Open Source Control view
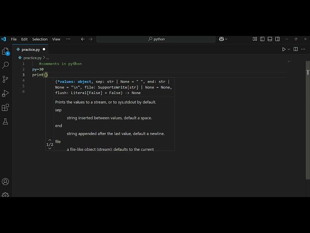The height and width of the screenshot is (233, 310). (x=5, y=79)
